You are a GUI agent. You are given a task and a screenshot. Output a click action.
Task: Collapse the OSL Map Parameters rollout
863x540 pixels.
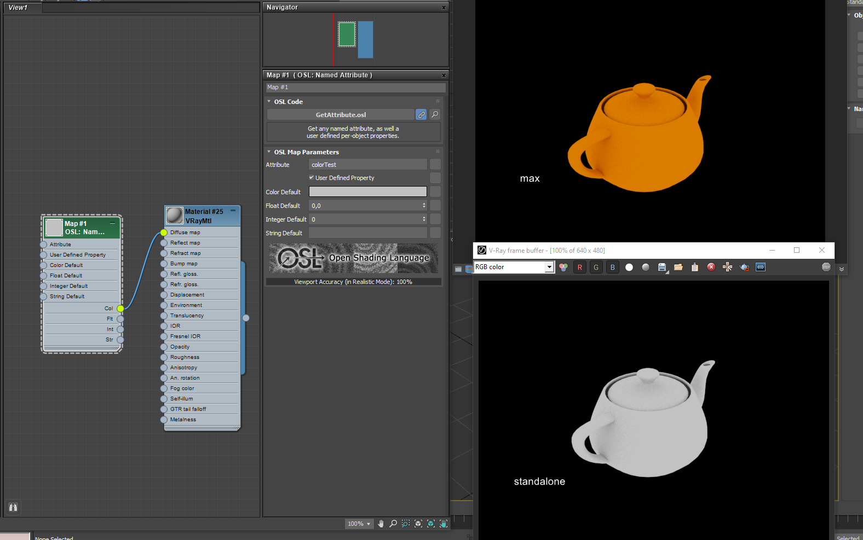(x=269, y=152)
